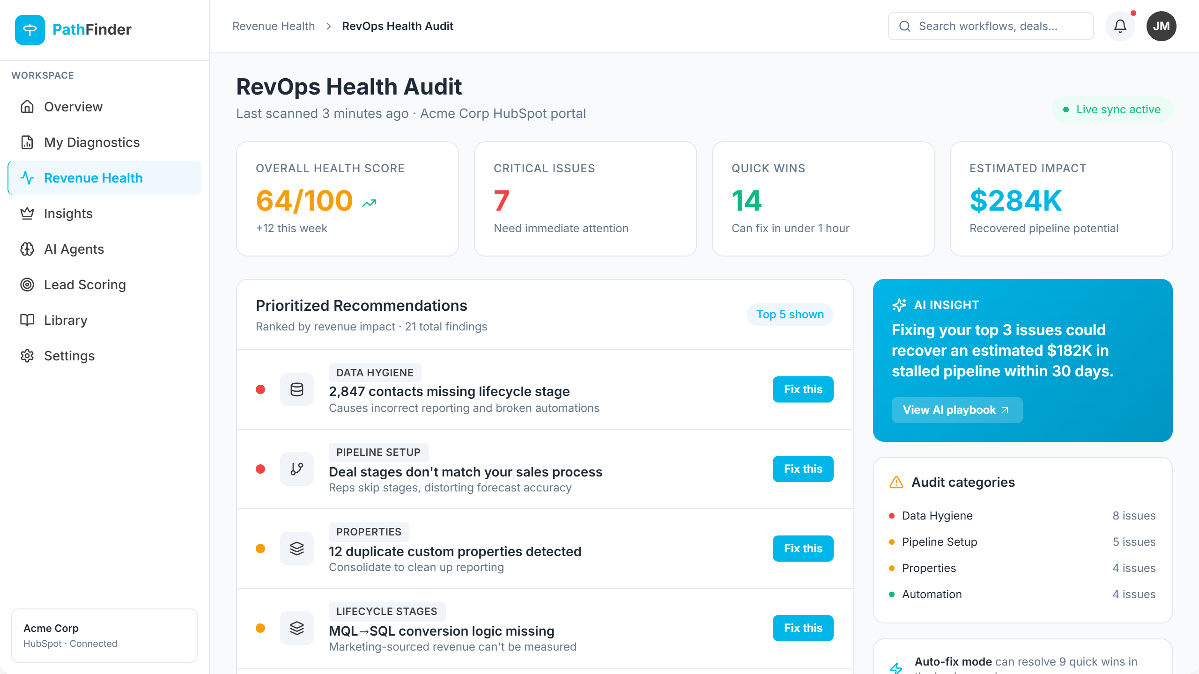Open the JM user avatar menu
1199x674 pixels.
[x=1161, y=26]
